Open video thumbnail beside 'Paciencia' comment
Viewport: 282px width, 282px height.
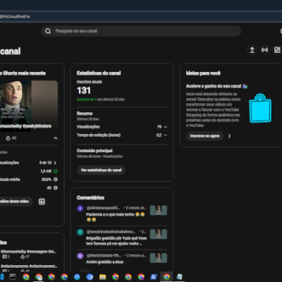159,210
